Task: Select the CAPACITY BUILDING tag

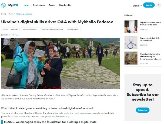Action: tap(10, 29)
